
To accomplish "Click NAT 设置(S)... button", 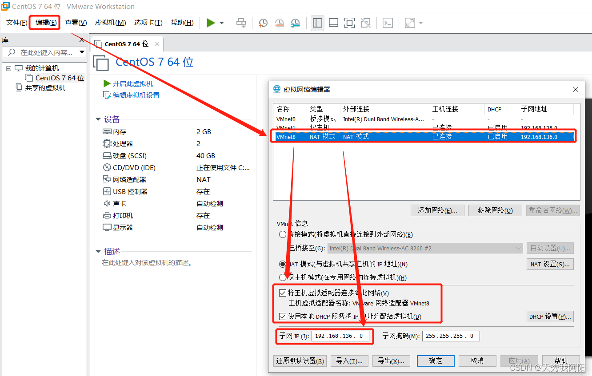I will 550,264.
